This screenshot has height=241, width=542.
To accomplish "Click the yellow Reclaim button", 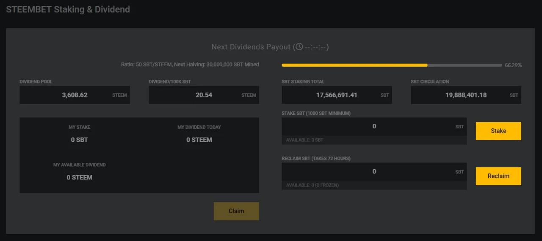I will (x=498, y=176).
